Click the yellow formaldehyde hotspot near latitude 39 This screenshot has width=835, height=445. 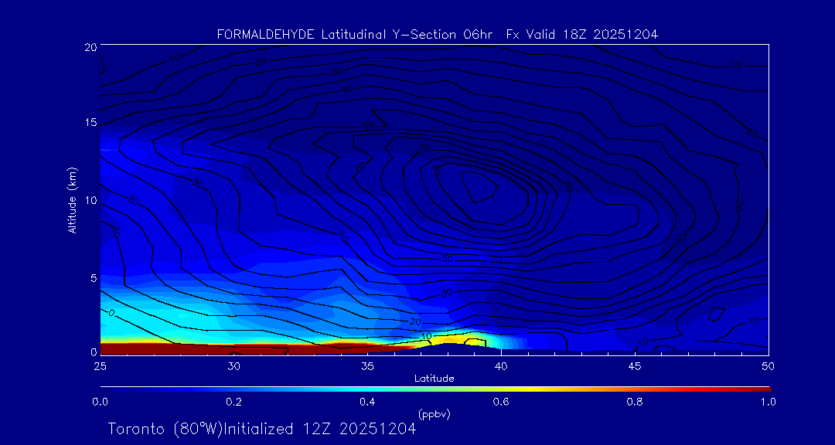point(452,338)
